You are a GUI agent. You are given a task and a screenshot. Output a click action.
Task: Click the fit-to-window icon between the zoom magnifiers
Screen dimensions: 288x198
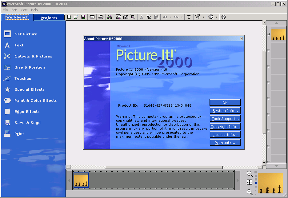pos(249,182)
